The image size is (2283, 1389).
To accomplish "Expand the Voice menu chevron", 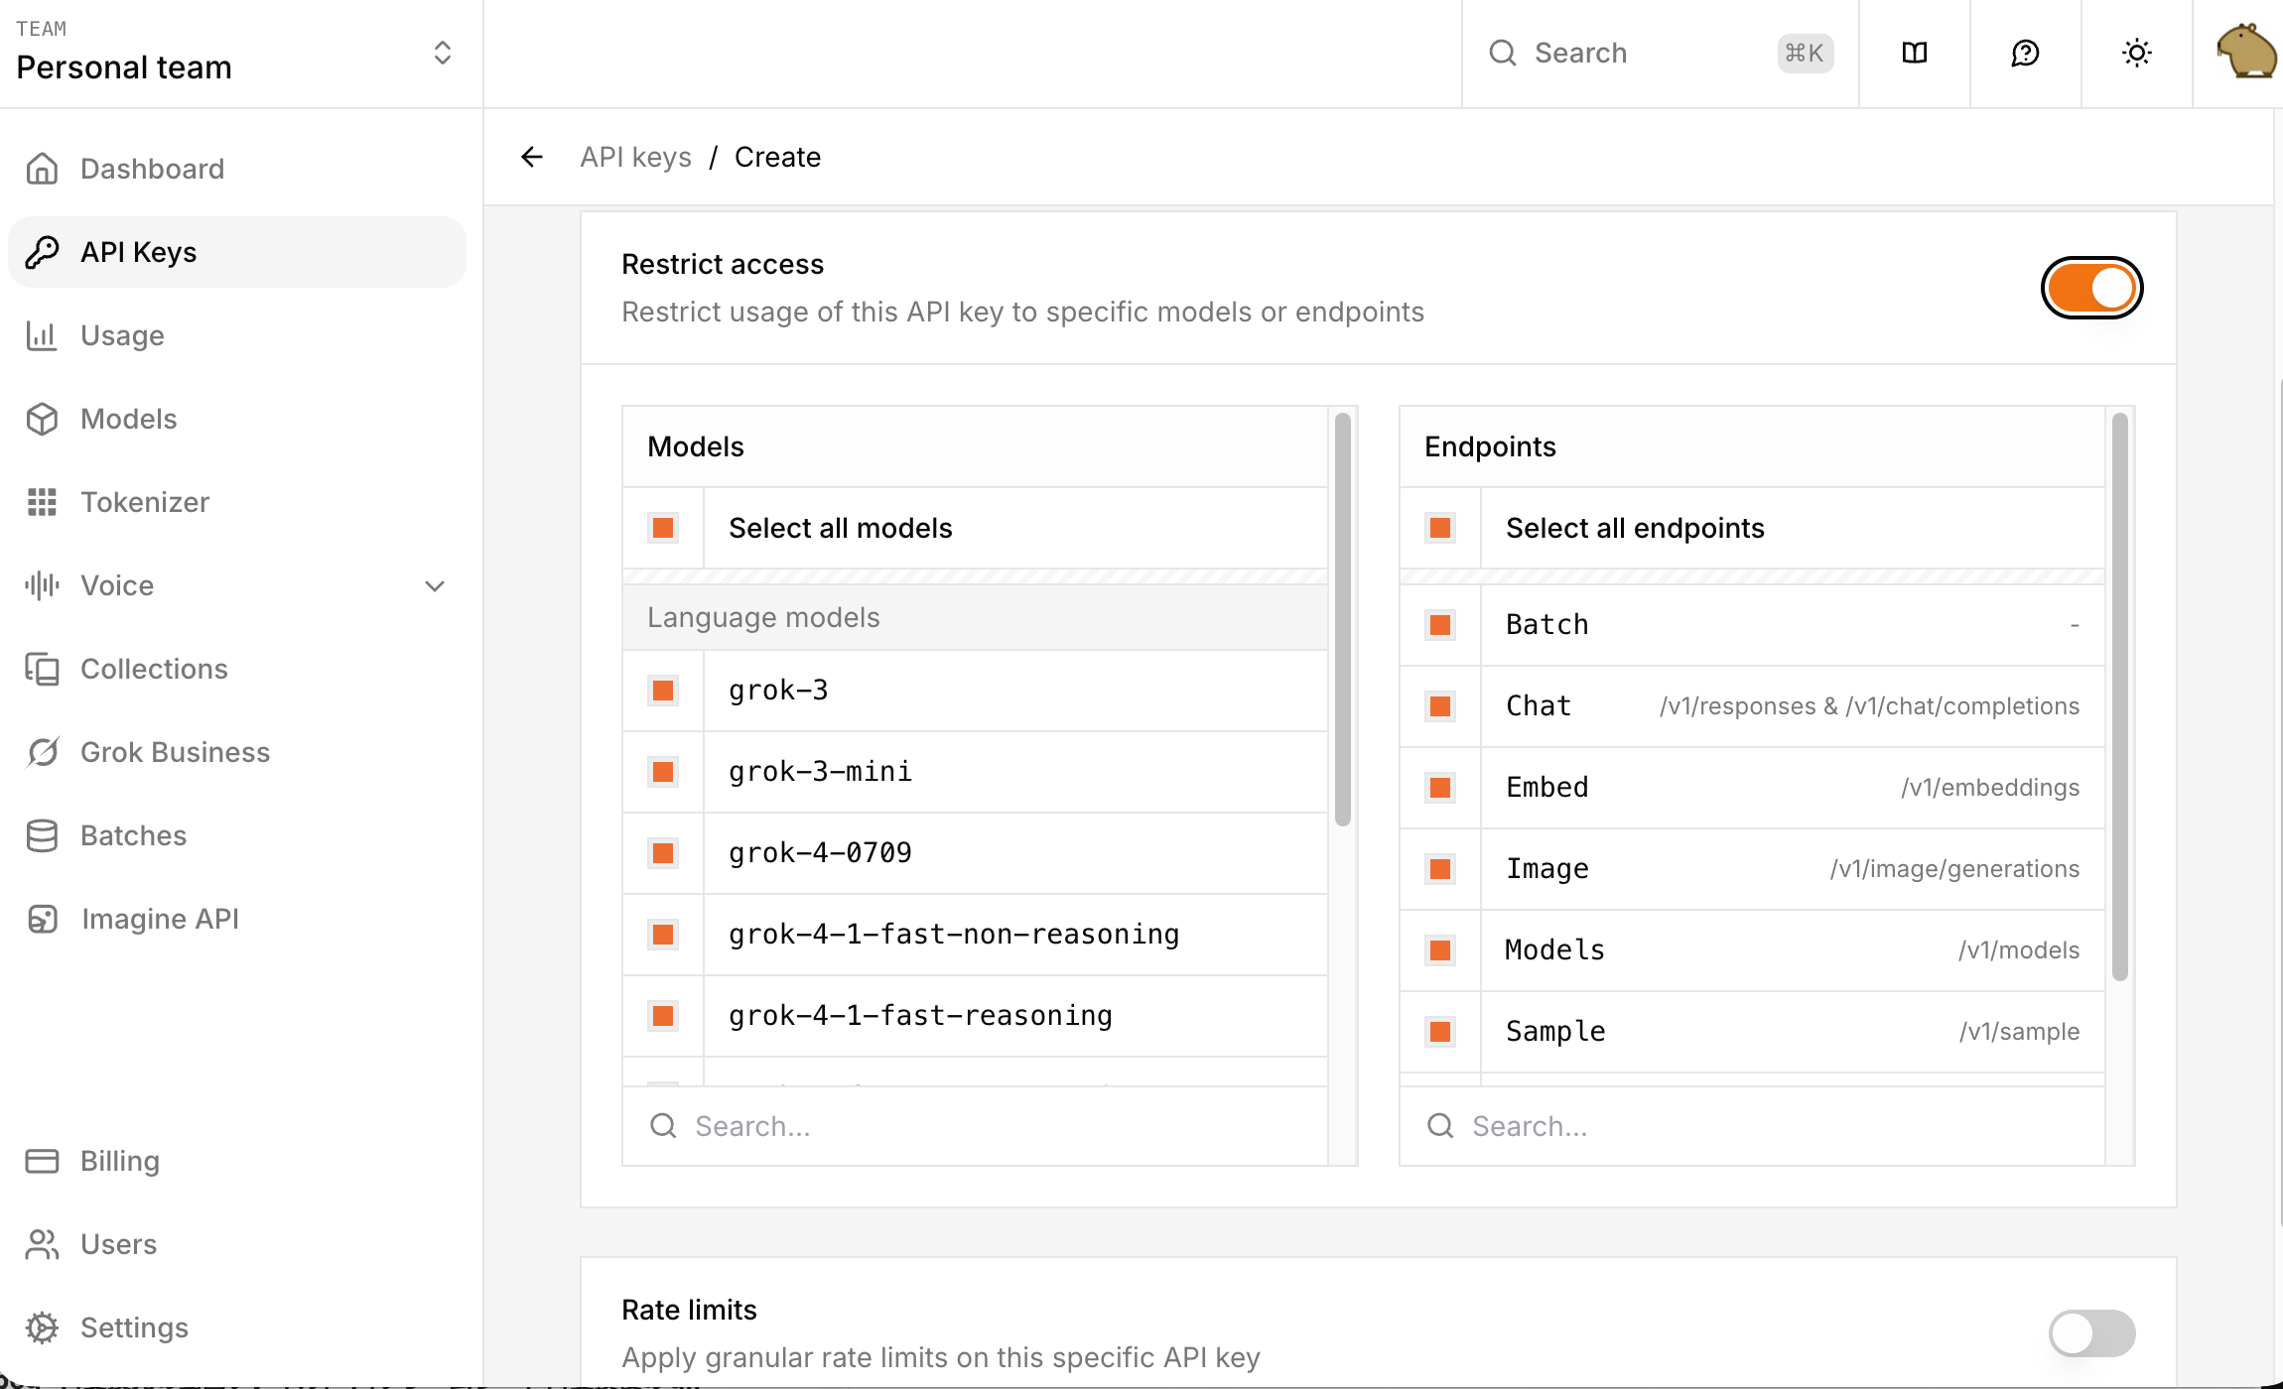I will [x=435, y=585].
